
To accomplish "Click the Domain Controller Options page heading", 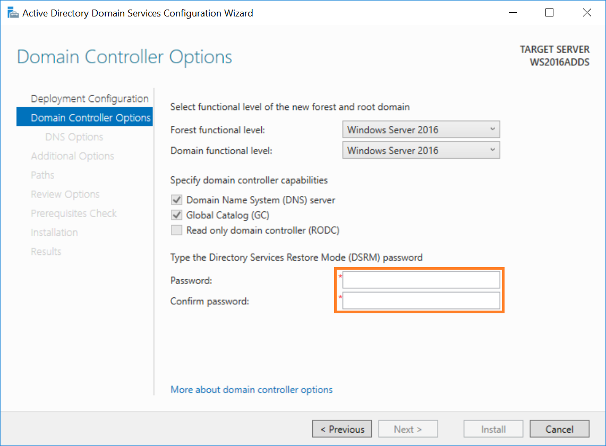I will click(124, 57).
